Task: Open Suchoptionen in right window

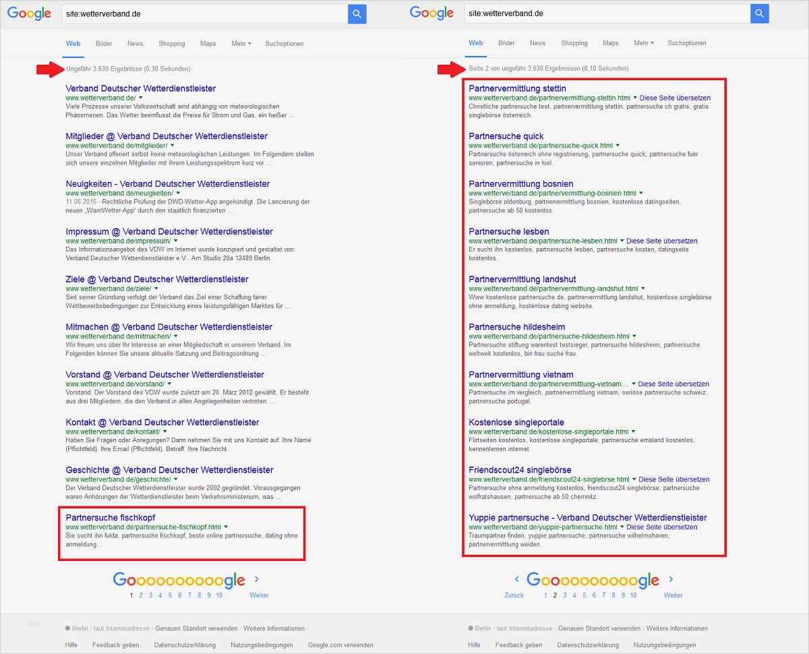Action: tap(687, 43)
